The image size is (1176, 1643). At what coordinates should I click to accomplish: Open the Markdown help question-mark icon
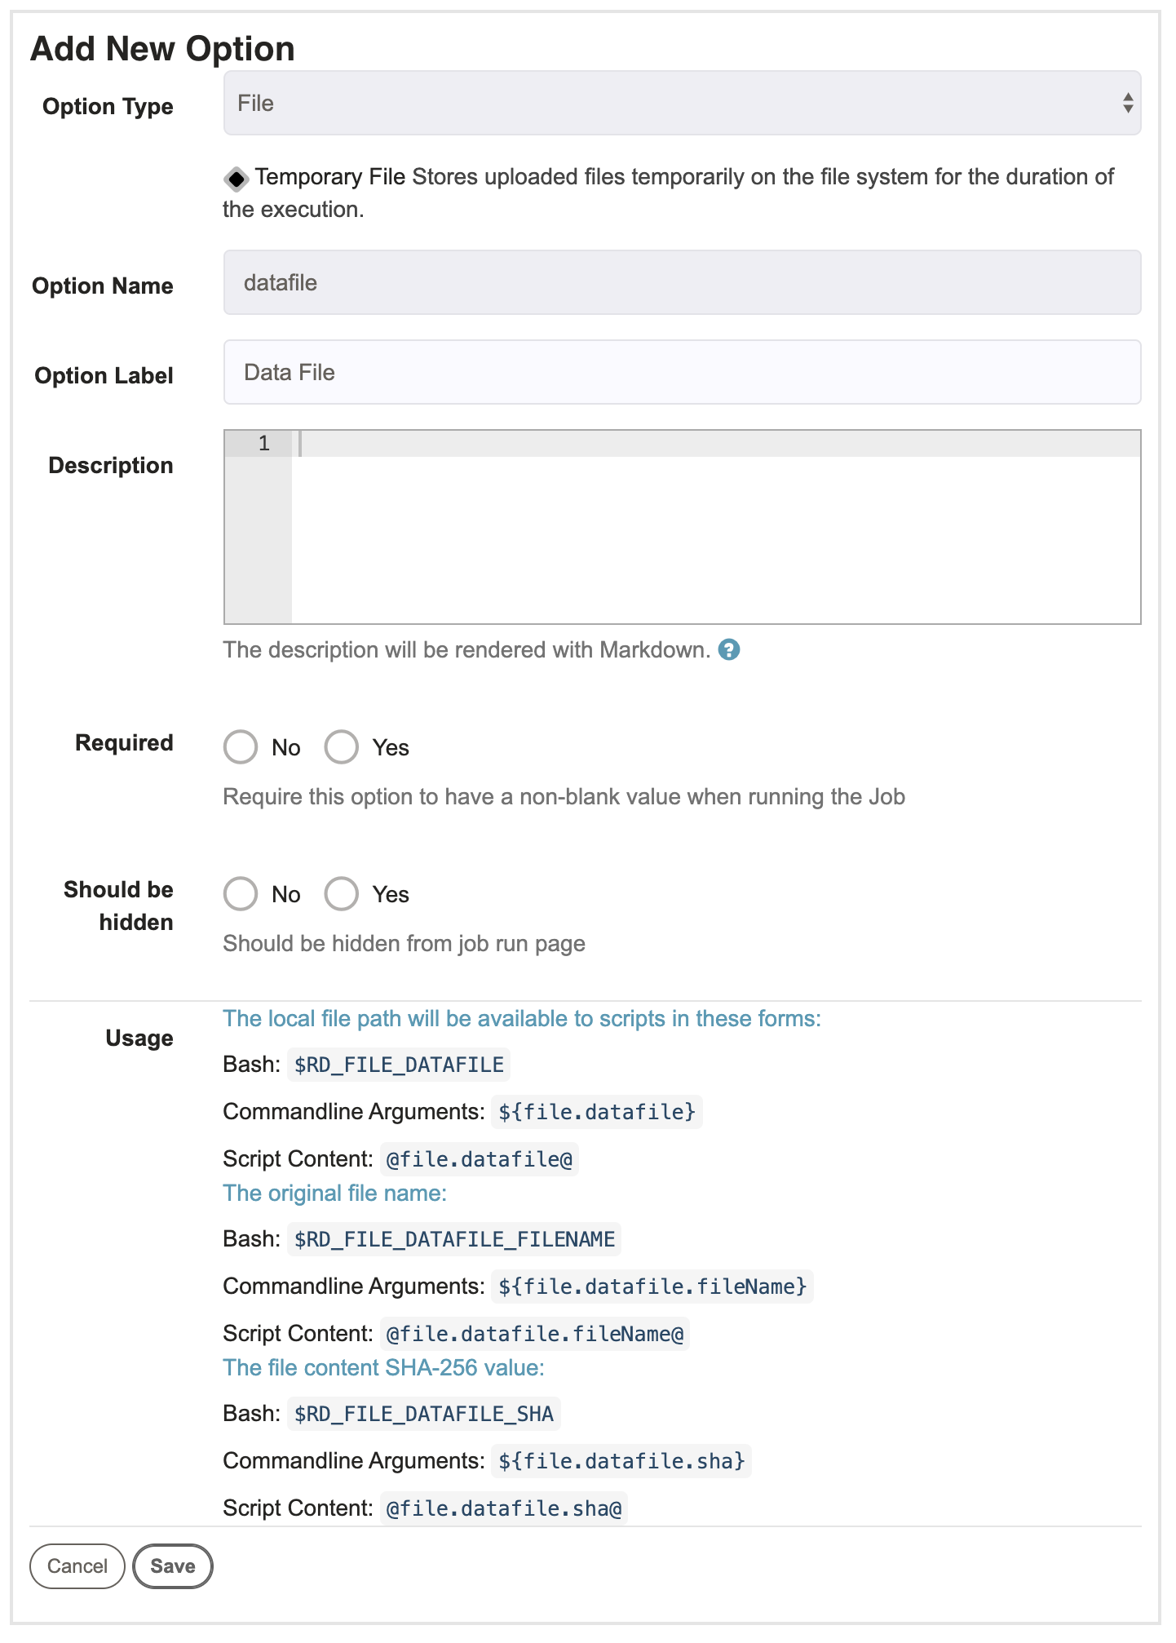tap(728, 650)
